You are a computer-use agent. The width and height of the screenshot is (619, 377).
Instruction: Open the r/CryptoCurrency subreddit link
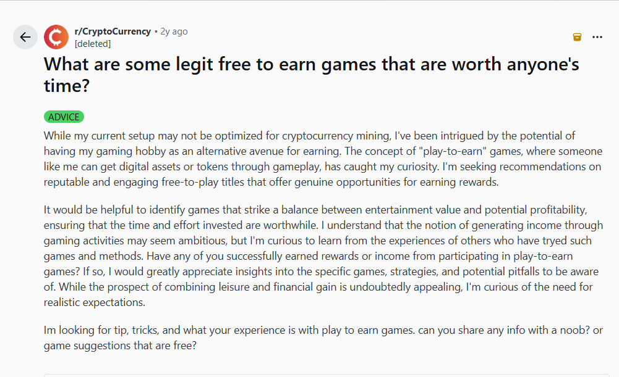click(112, 31)
